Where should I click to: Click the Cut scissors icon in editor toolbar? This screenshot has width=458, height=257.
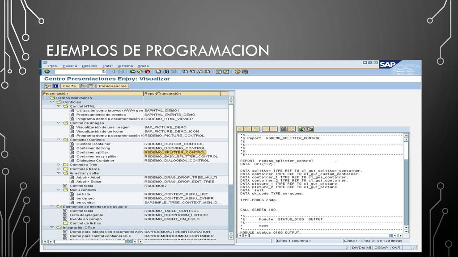(240, 129)
